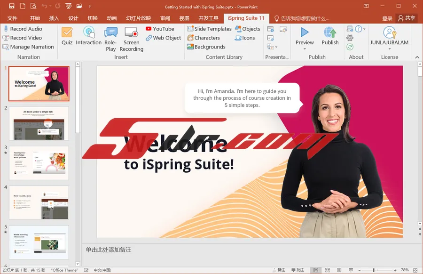Click the community megaphone icon in About group
The height and width of the screenshot is (274, 423).
tap(350, 29)
